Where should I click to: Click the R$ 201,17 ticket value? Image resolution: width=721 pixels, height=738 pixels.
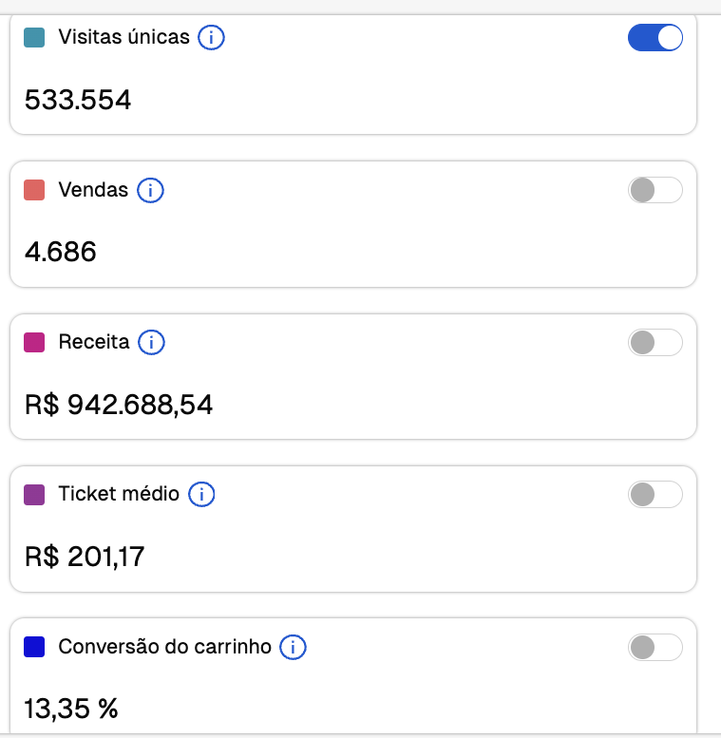tap(85, 557)
